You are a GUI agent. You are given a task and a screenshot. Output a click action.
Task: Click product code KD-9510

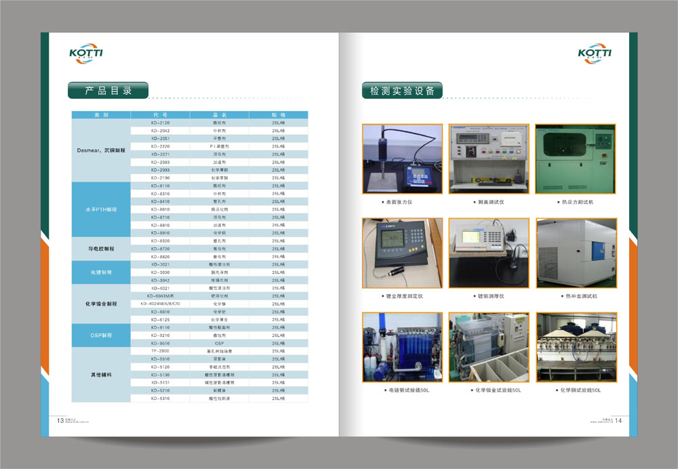tap(161, 343)
